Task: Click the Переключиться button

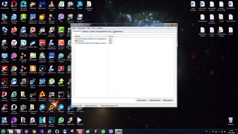Action: pyautogui.click(x=155, y=100)
